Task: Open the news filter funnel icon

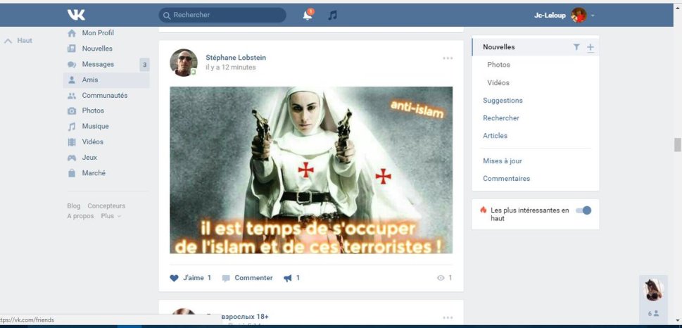Action: [x=576, y=47]
